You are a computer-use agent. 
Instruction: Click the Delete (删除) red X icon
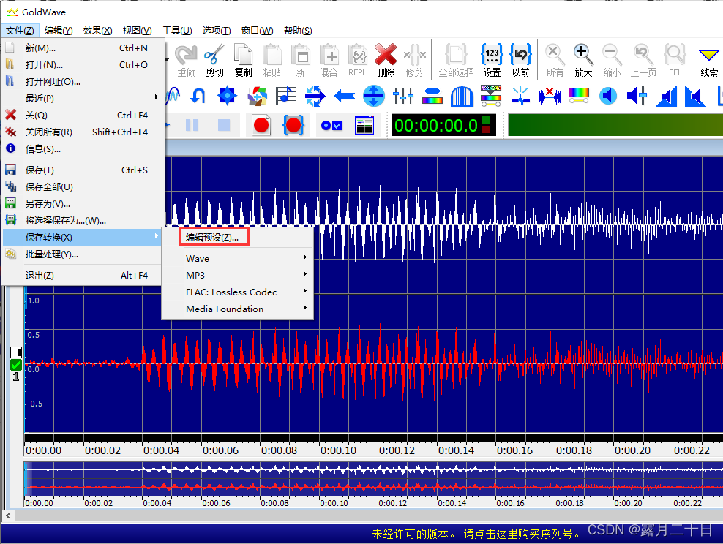click(x=386, y=61)
